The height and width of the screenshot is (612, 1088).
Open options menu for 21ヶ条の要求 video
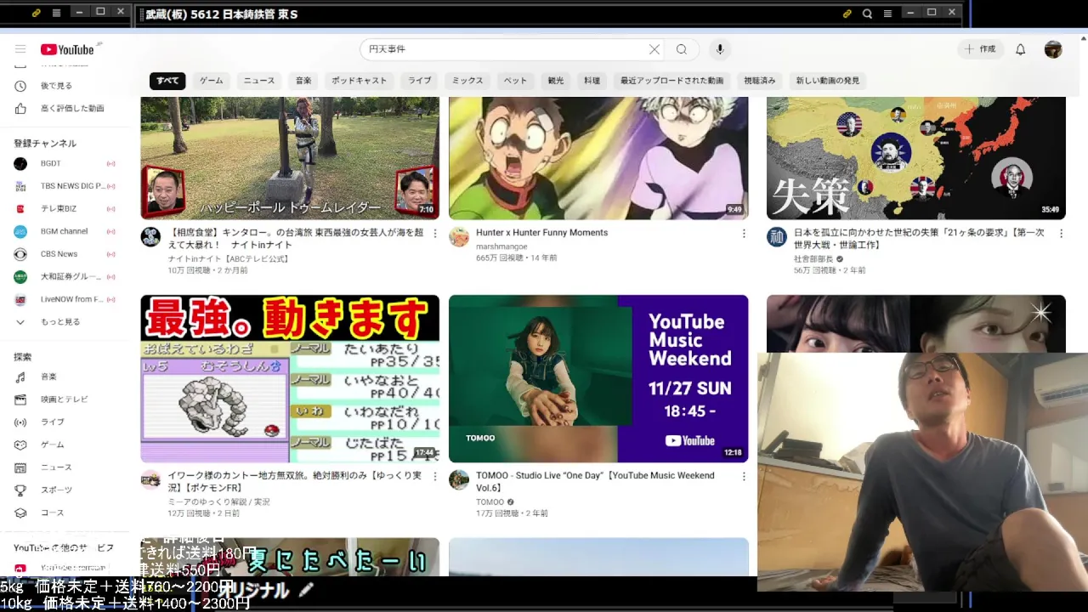pyautogui.click(x=1062, y=233)
